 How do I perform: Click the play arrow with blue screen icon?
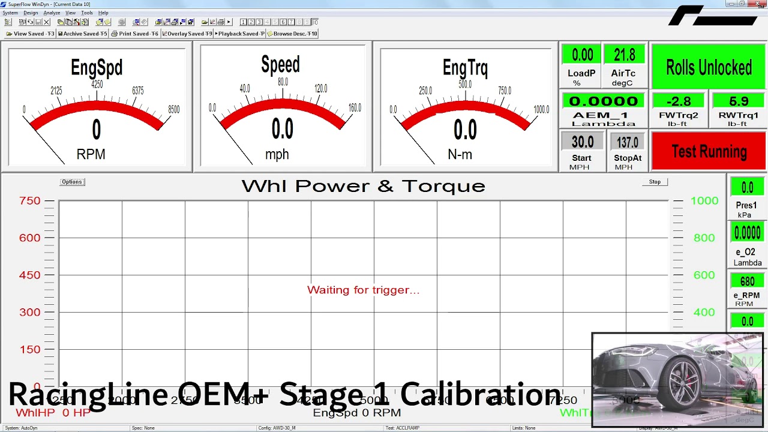183,22
